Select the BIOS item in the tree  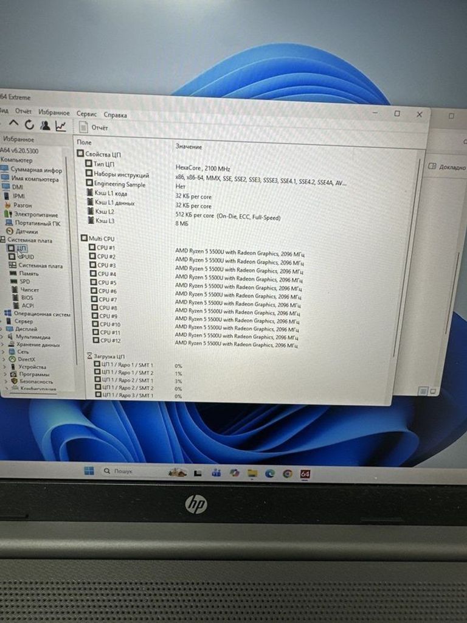(x=27, y=298)
